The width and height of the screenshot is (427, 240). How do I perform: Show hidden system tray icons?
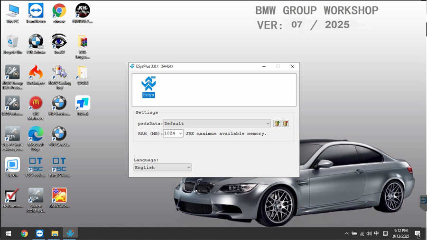click(346, 233)
